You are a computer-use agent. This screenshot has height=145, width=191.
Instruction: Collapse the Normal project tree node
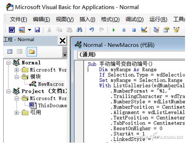pos(8,63)
